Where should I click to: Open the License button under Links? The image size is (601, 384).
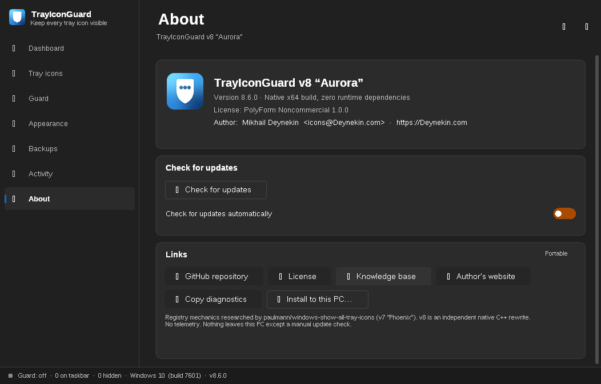pos(299,276)
